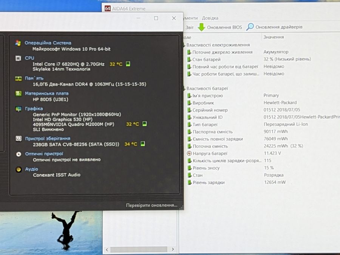The image size is (340, 255).
Task: Click the green Оновлення BIOS arrow icon
Action: click(201, 27)
